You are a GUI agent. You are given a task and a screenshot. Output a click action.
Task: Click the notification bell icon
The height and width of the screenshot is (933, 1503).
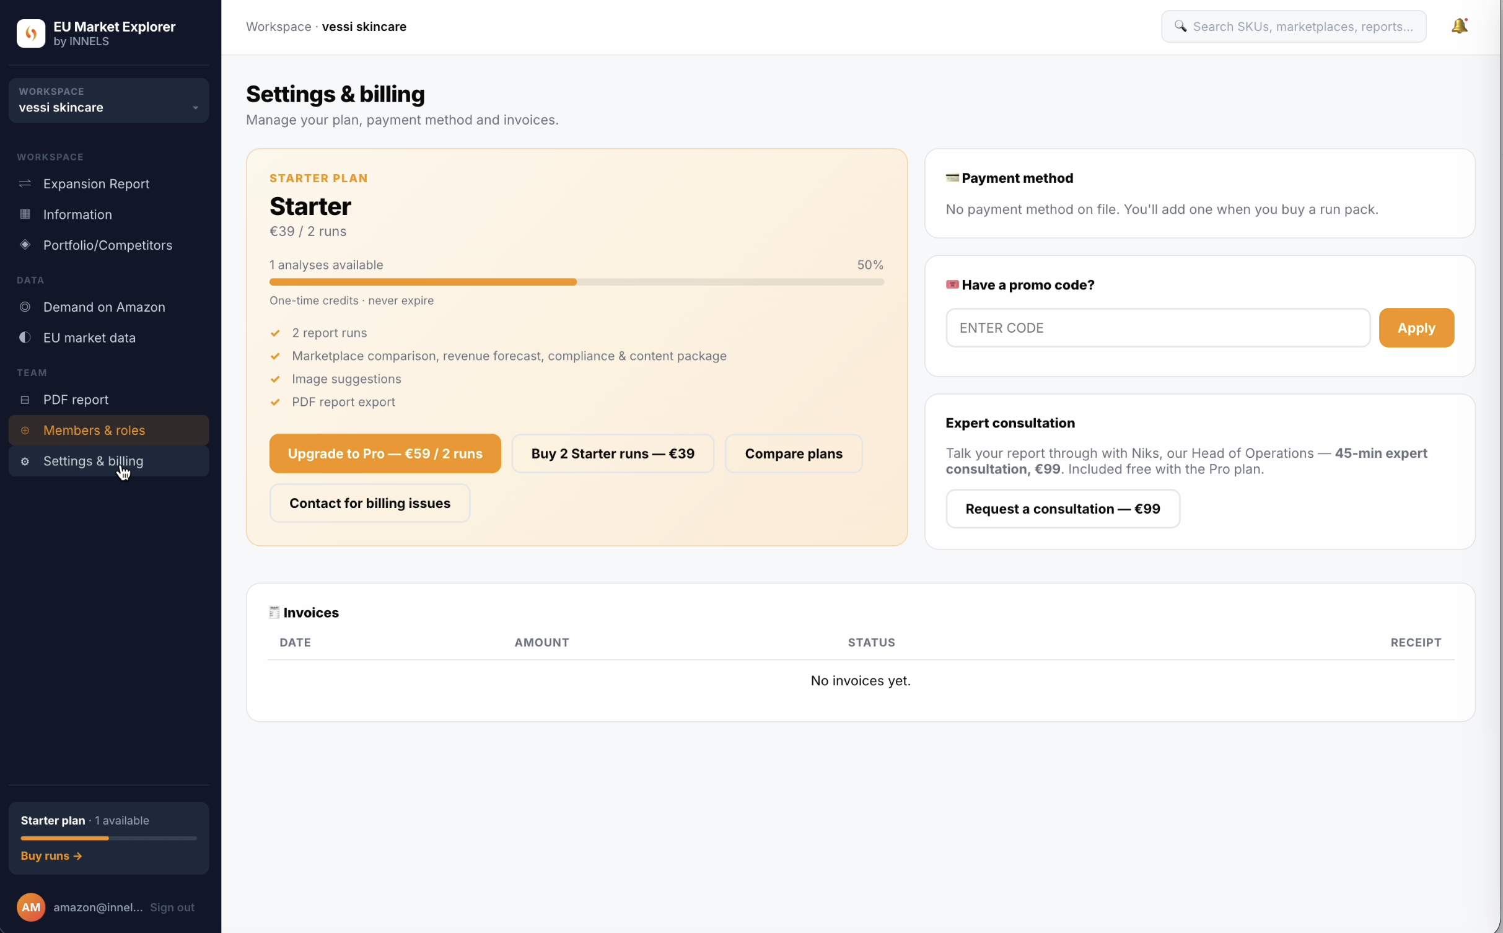coord(1459,26)
